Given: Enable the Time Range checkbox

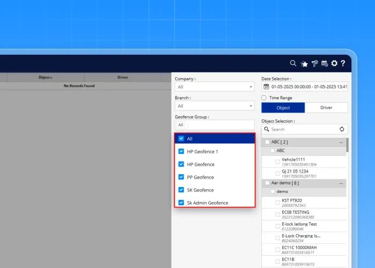Looking at the screenshot, I should [264, 98].
